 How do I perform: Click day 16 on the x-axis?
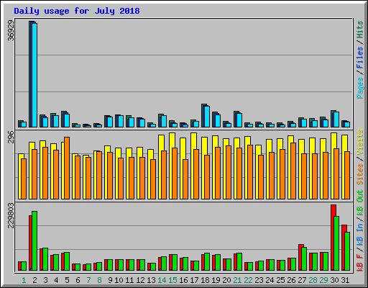pyautogui.click(x=183, y=280)
